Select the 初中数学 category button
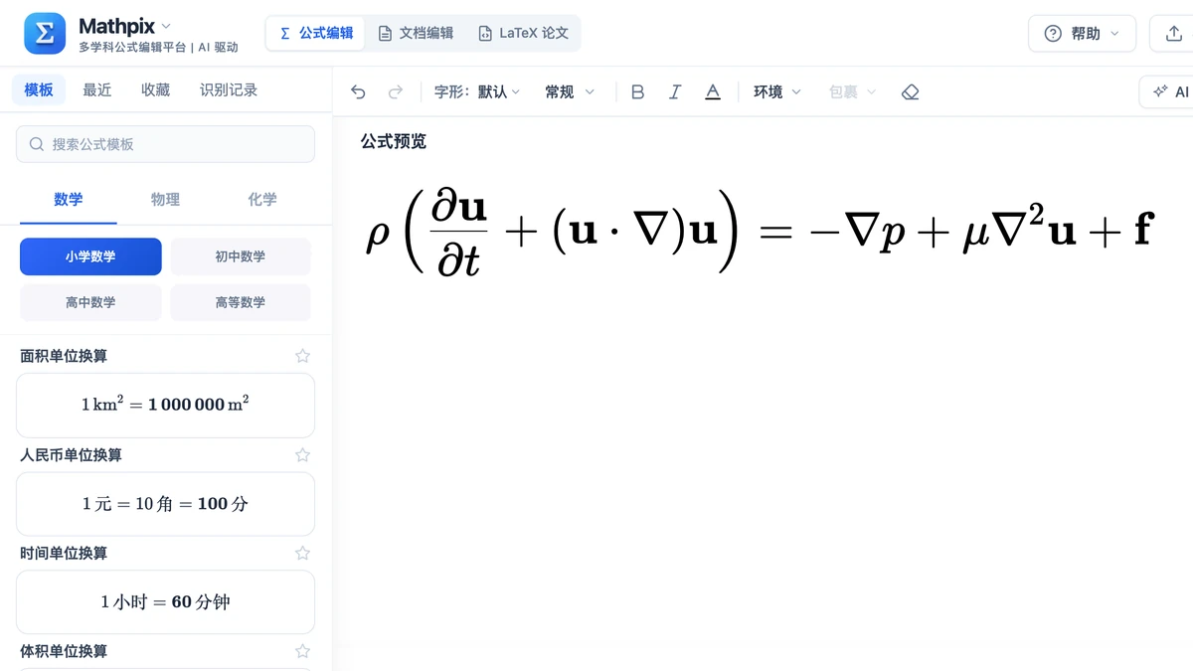Image resolution: width=1193 pixels, height=671 pixels. [241, 256]
